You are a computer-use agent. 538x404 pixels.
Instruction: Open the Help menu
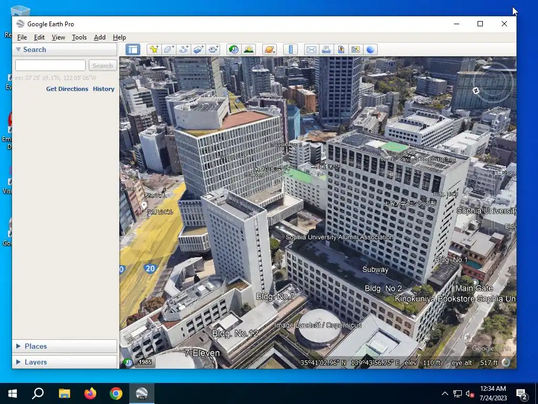[119, 37]
